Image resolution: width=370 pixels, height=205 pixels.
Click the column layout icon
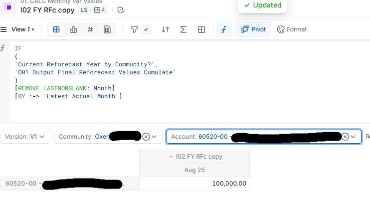pos(201,29)
